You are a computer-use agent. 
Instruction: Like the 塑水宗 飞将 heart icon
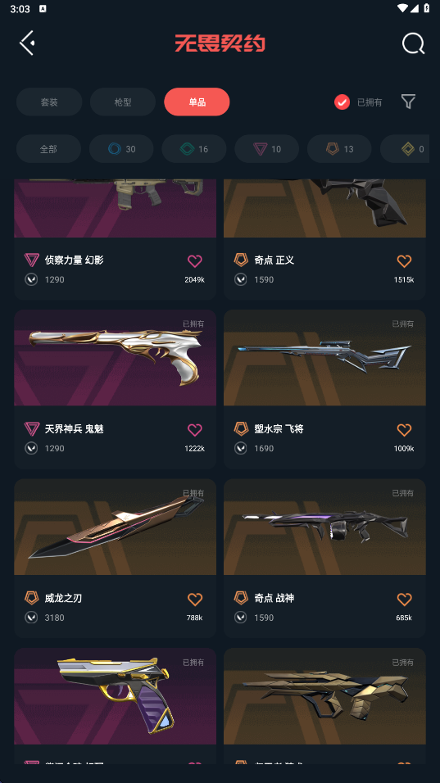tap(404, 429)
